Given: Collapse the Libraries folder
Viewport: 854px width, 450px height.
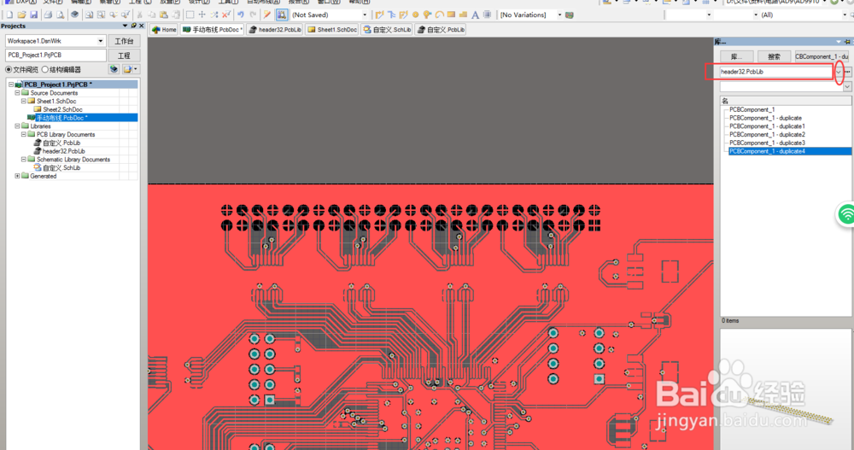Looking at the screenshot, I should (17, 126).
